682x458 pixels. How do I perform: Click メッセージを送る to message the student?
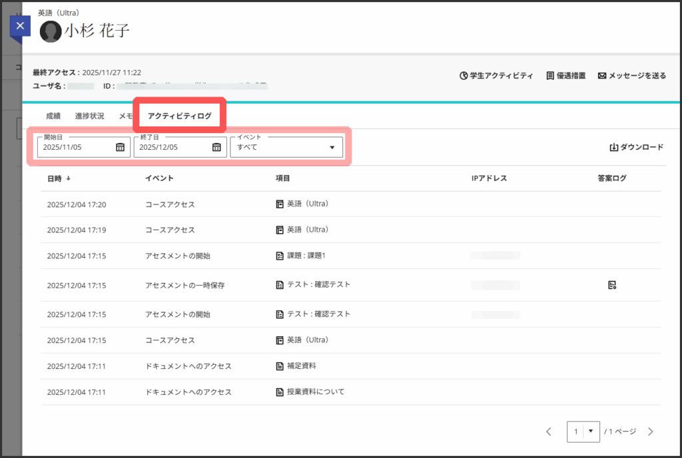(x=631, y=76)
